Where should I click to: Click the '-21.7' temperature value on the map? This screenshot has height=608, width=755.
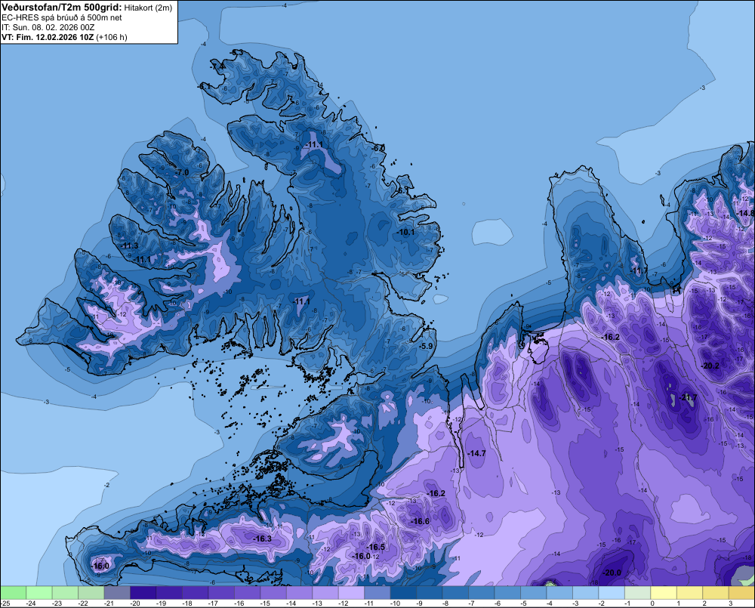[x=688, y=397]
